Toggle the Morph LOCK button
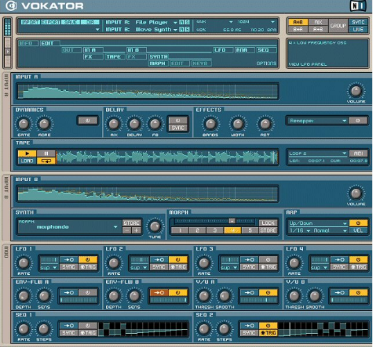 [x=268, y=223]
